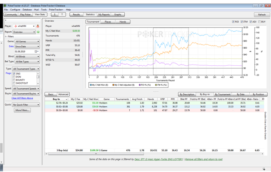Click the purple ROI % legend swatch
This screenshot has height=172, width=271.
[x=140, y=85]
